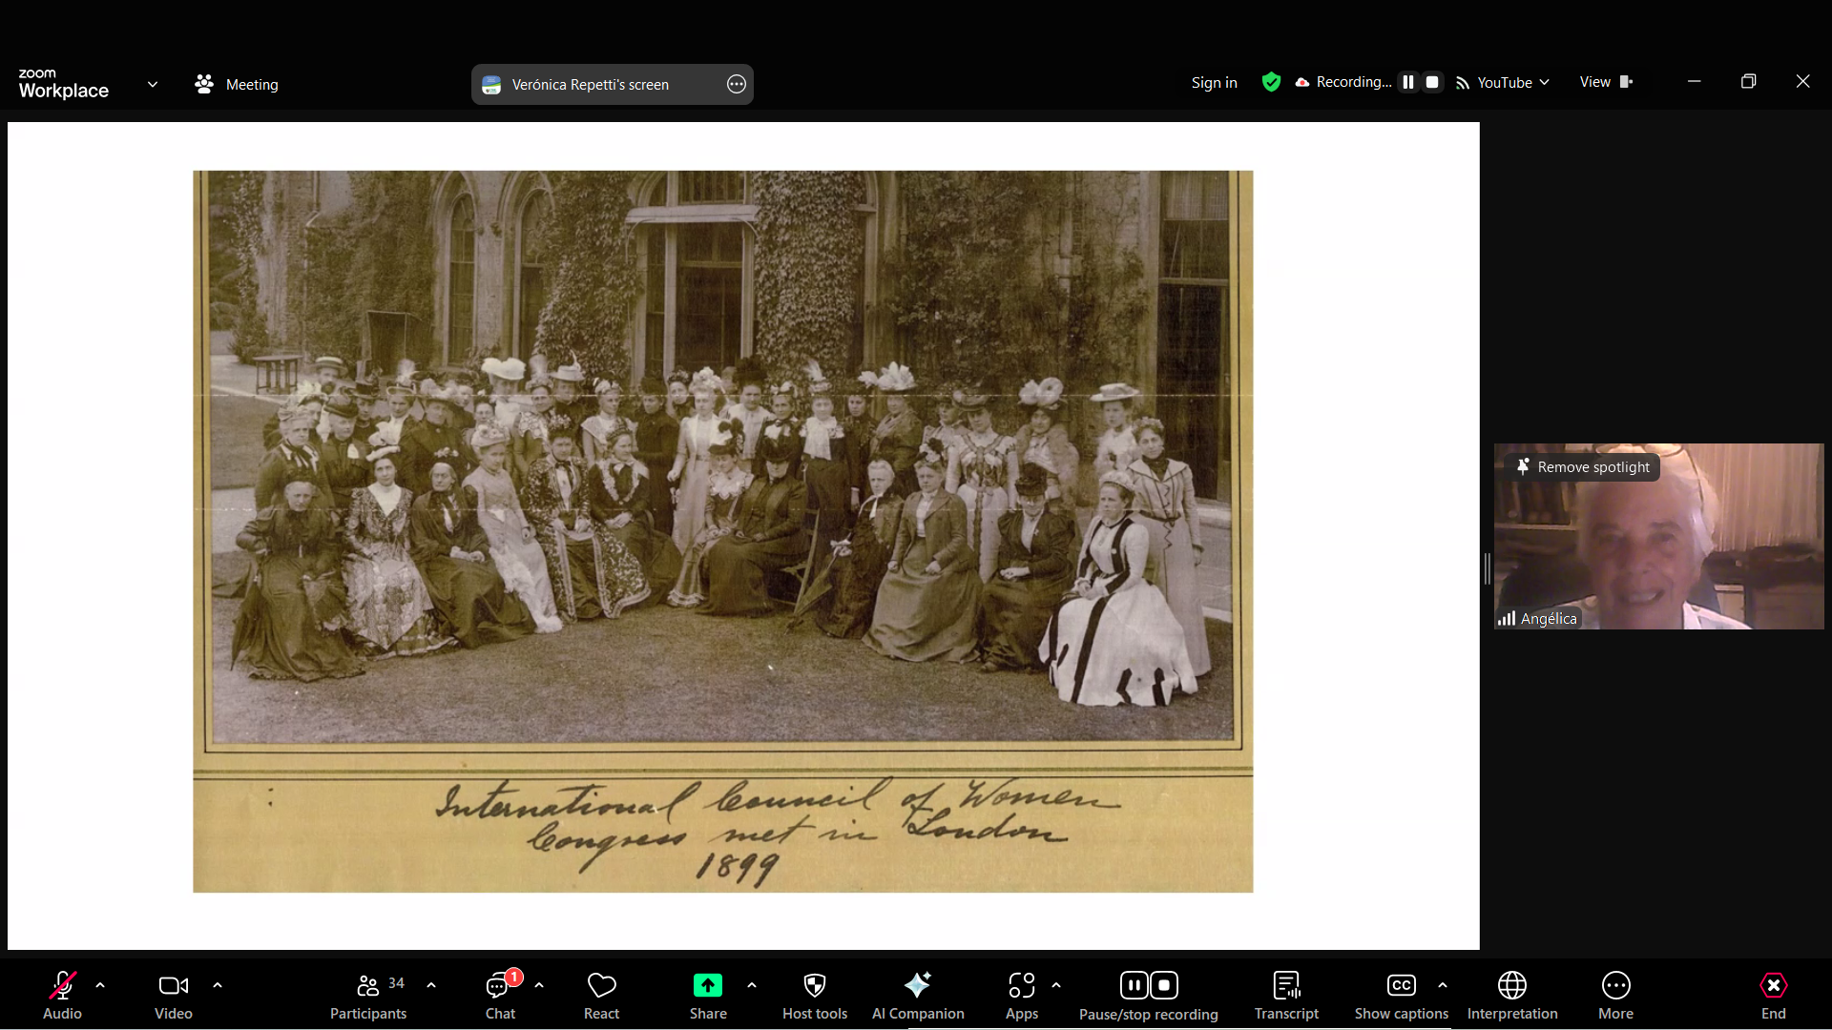
Task: Open the More options ellipsis
Action: point(1615,995)
